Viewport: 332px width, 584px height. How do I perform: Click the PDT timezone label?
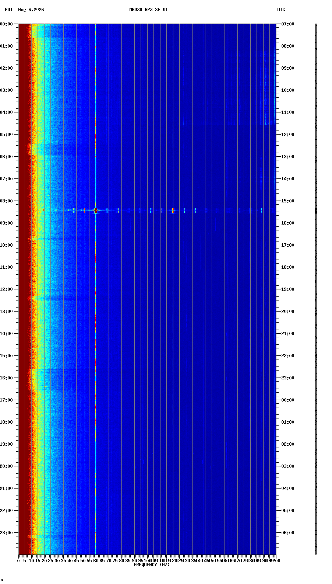point(8,10)
